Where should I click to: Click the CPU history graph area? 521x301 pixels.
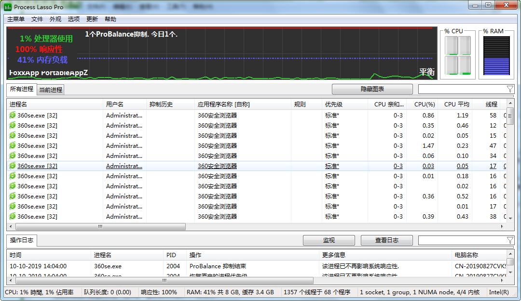(x=222, y=53)
